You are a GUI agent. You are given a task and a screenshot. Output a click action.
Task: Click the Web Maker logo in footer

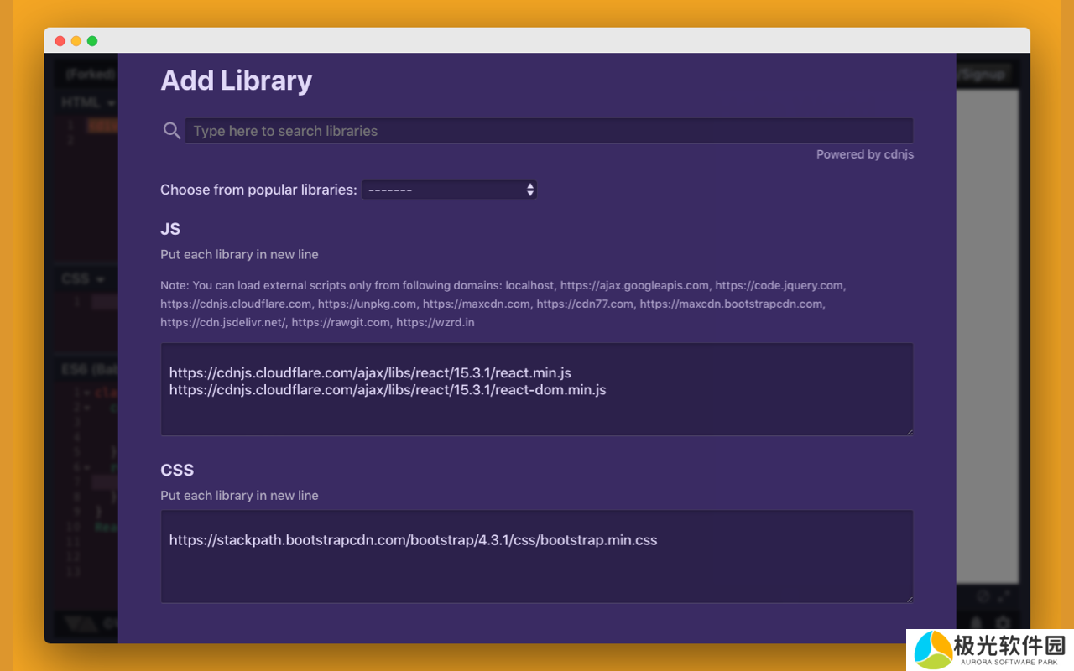click(x=80, y=623)
